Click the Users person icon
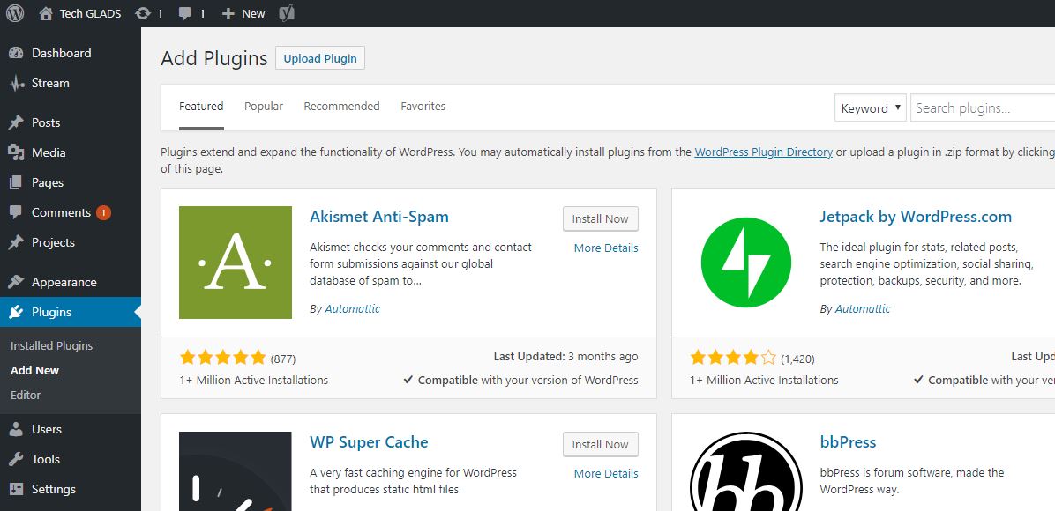Image resolution: width=1055 pixels, height=511 pixels. 16,430
